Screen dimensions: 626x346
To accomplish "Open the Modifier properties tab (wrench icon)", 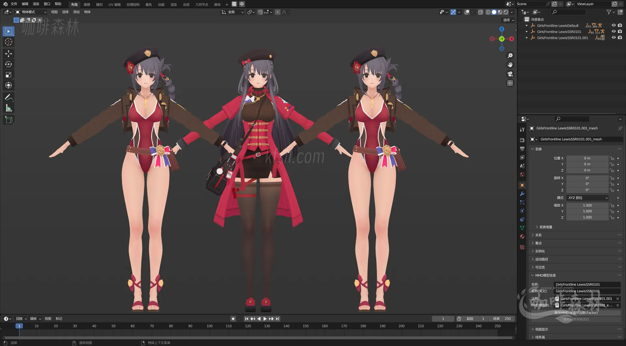I will coord(522,194).
